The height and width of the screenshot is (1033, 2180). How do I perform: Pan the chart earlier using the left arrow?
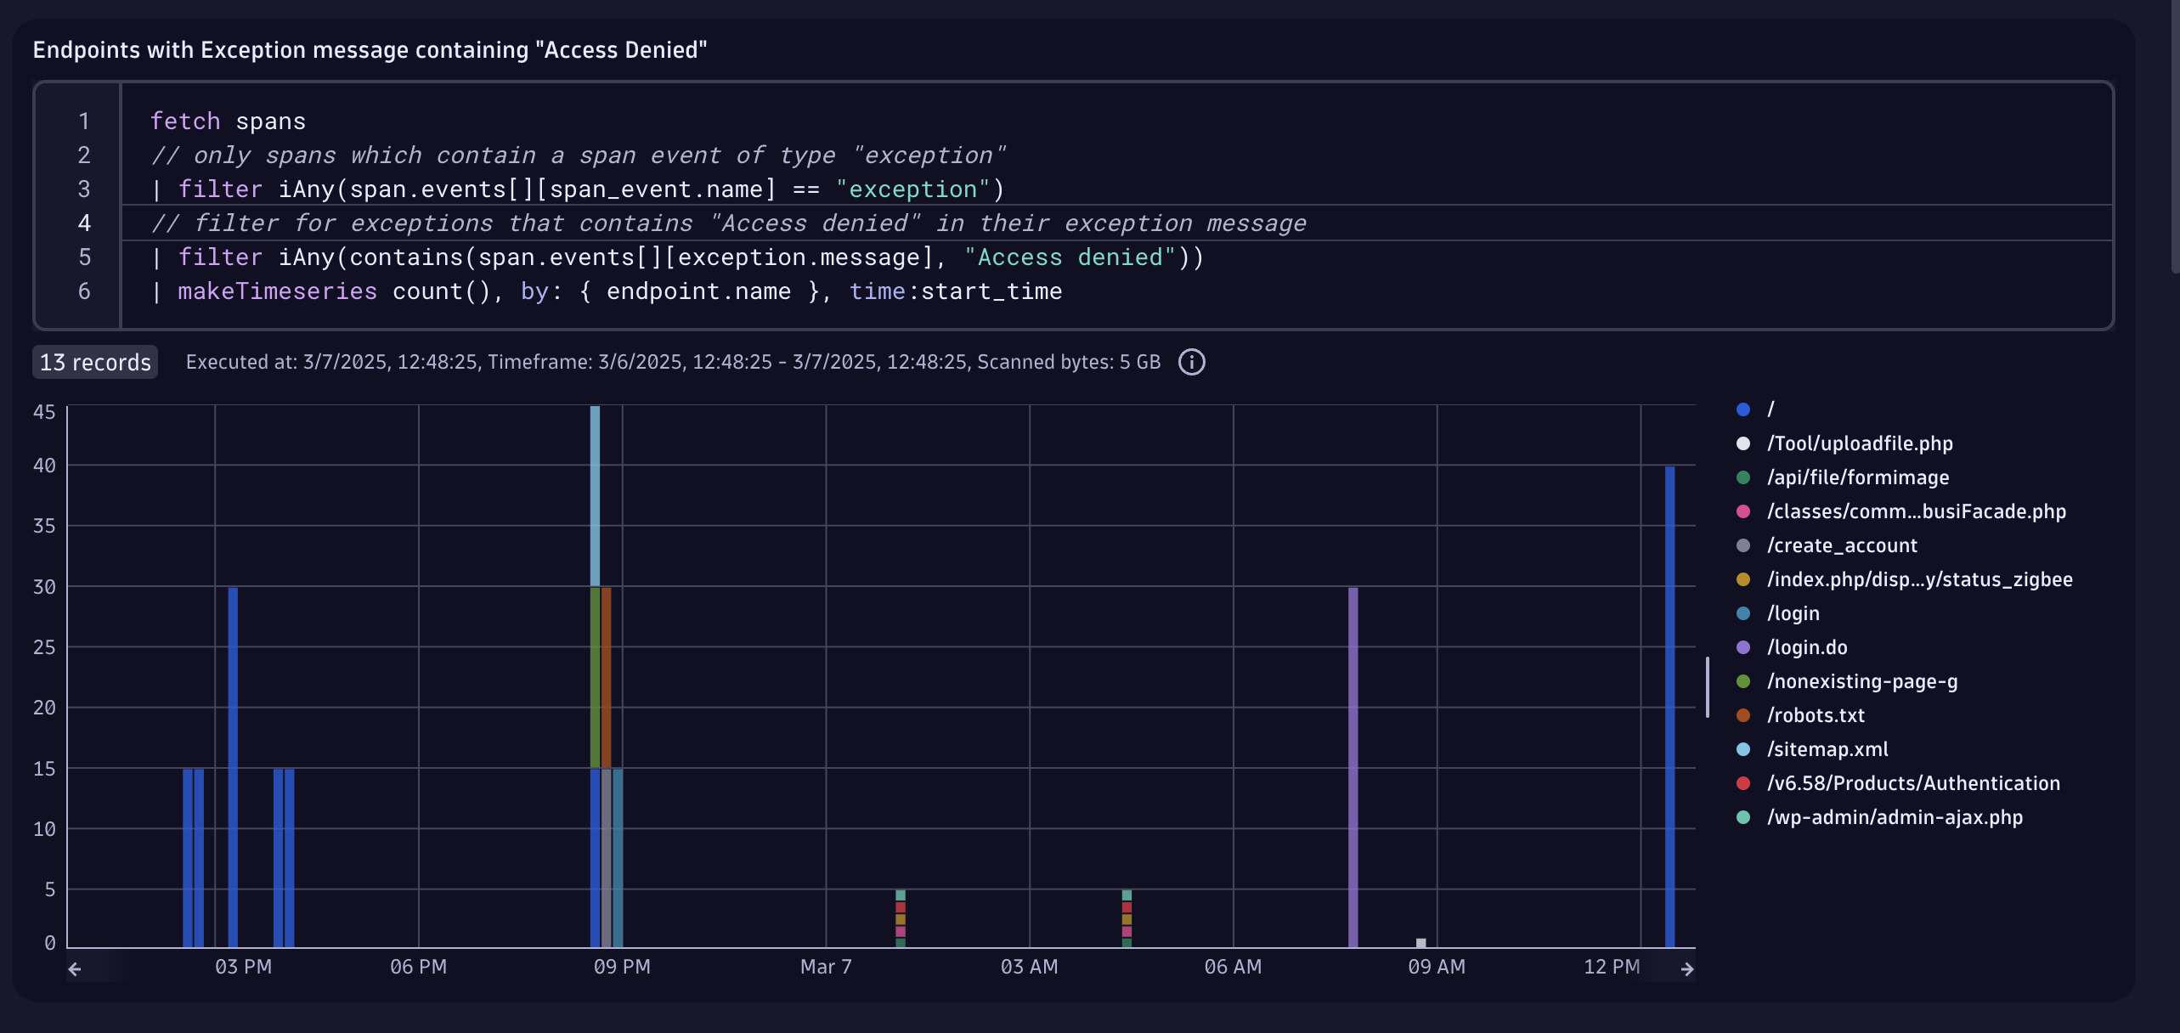[75, 968]
